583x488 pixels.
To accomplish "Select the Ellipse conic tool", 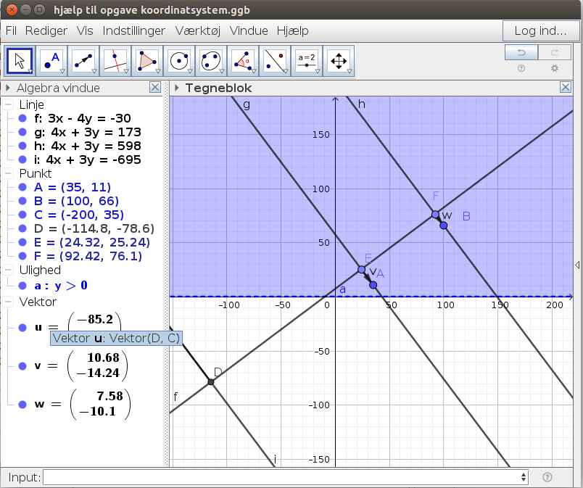I will tap(212, 61).
